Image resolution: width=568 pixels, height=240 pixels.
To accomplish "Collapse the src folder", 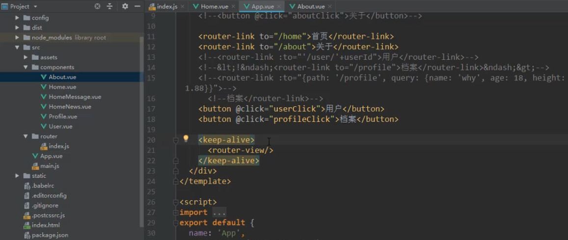I will tap(17, 48).
